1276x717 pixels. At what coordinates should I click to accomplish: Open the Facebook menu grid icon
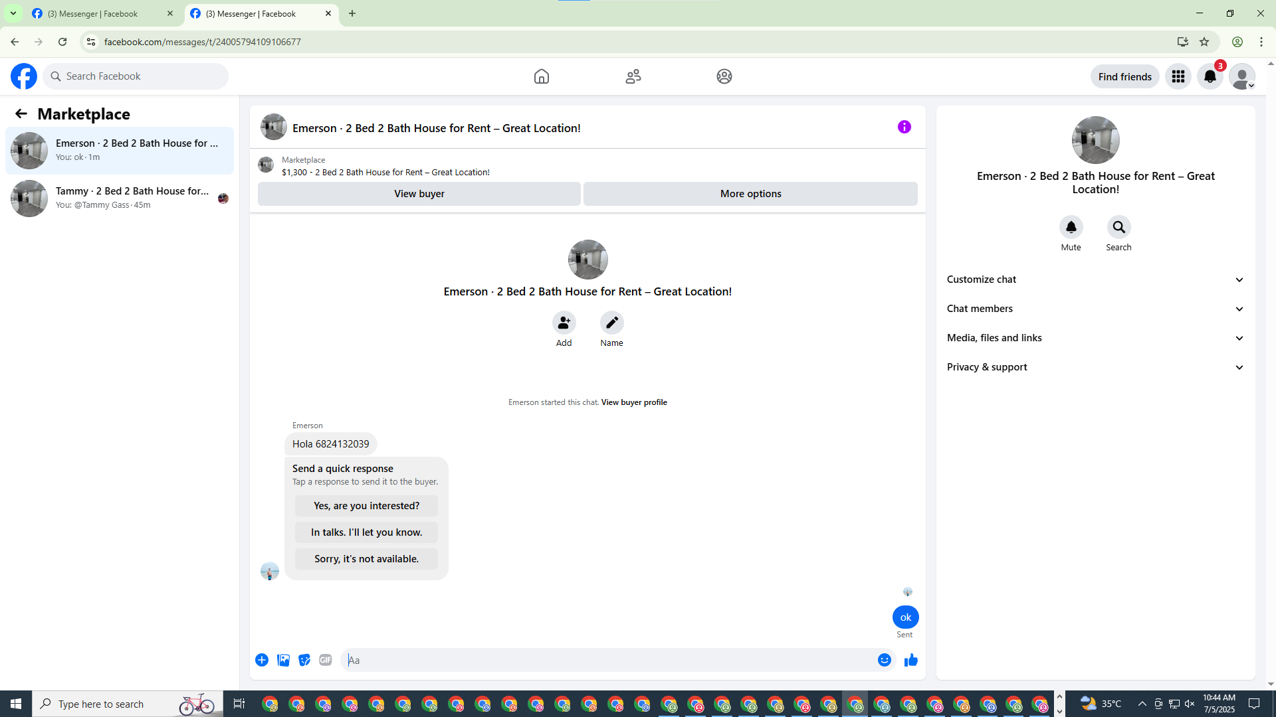1178,76
